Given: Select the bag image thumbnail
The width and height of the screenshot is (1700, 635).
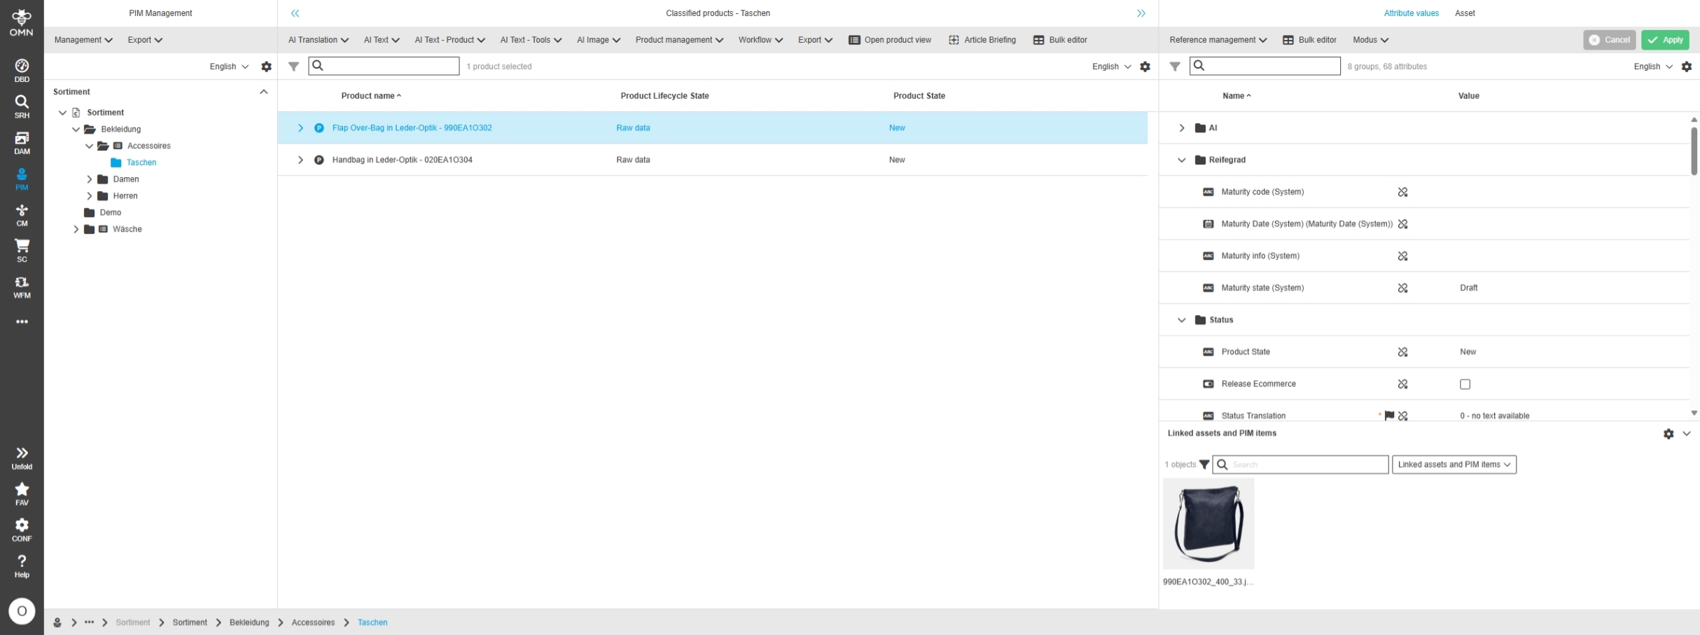Looking at the screenshot, I should click(x=1208, y=524).
